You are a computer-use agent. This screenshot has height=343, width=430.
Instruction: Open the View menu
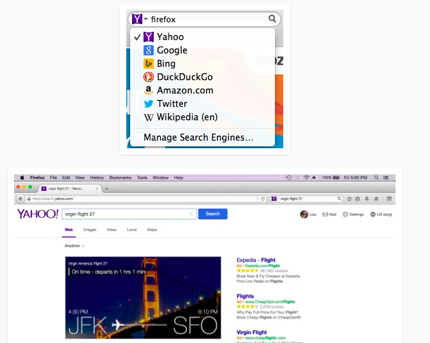pyautogui.click(x=80, y=178)
